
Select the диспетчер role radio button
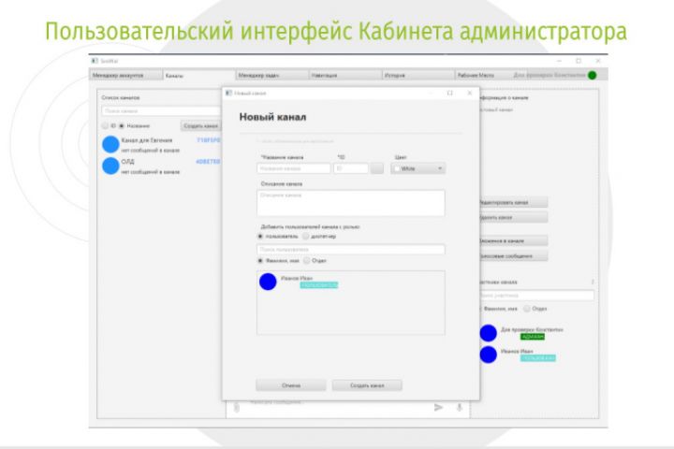coord(305,237)
